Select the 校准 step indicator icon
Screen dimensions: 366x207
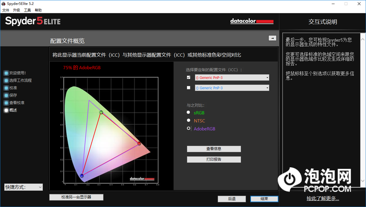tap(7, 88)
